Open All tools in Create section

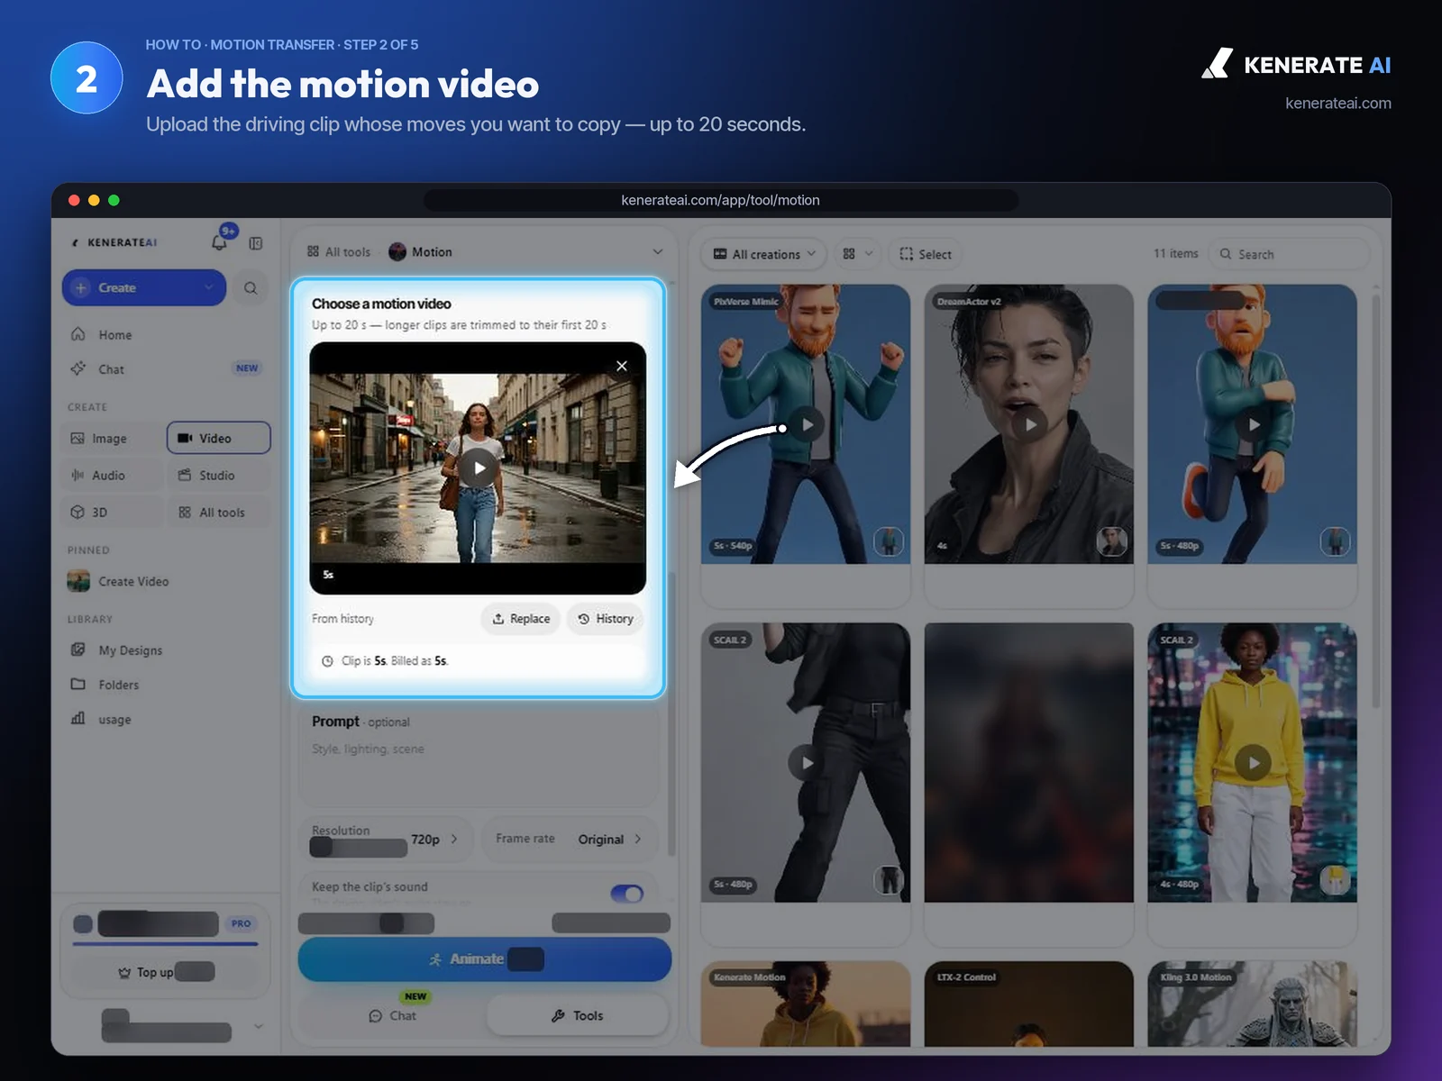[219, 512]
